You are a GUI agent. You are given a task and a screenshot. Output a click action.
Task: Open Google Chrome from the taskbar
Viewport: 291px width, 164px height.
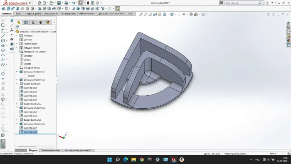click(142, 159)
